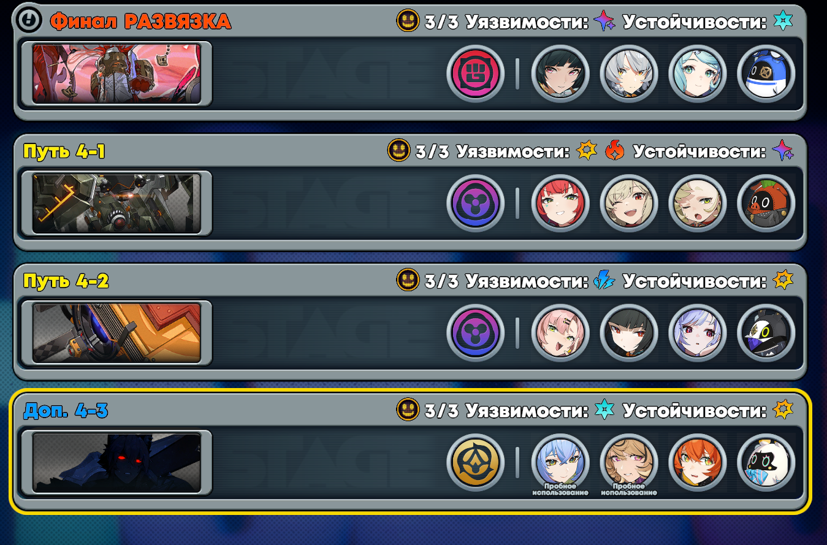Open the Финал РАЗВЯЗКА boss thumbnail
Viewport: 827px width, 545px height.
(116, 74)
